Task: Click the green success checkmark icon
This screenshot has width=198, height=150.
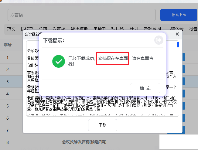Action: click(x=58, y=61)
